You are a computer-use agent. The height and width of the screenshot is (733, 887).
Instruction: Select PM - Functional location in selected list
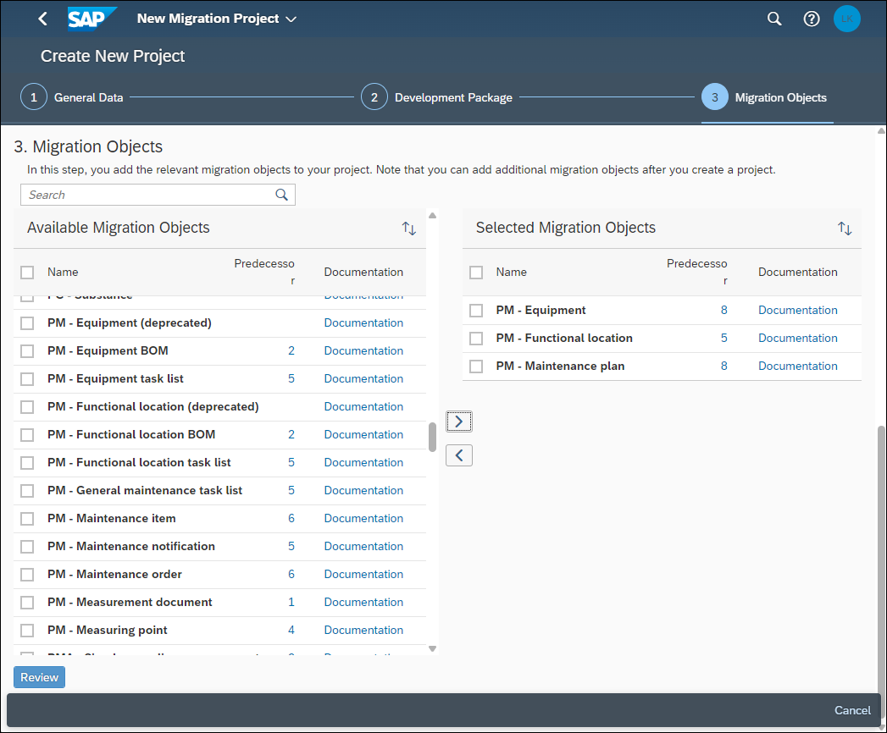point(476,339)
